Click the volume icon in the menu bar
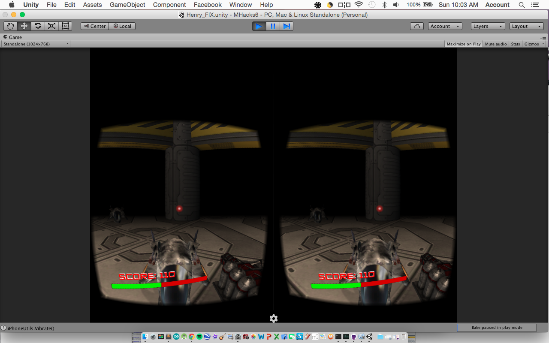 pos(395,5)
